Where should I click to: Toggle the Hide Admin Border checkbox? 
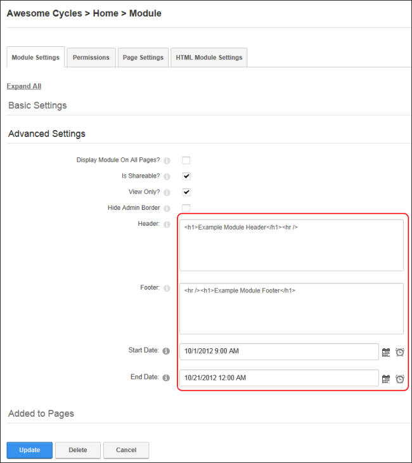[x=186, y=208]
